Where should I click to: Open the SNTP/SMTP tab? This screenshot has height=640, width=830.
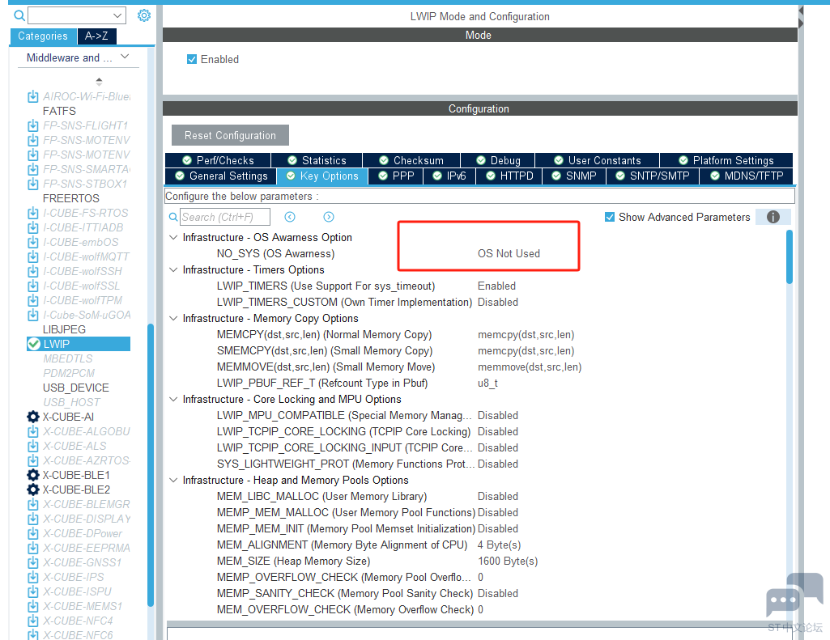(652, 176)
